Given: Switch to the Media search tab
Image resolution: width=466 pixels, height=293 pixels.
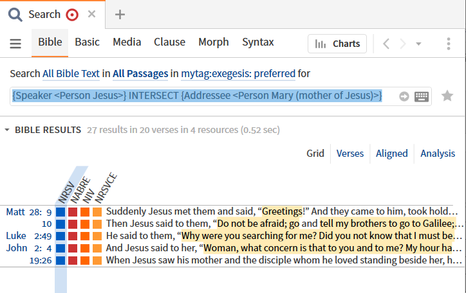Looking at the screenshot, I should [127, 42].
